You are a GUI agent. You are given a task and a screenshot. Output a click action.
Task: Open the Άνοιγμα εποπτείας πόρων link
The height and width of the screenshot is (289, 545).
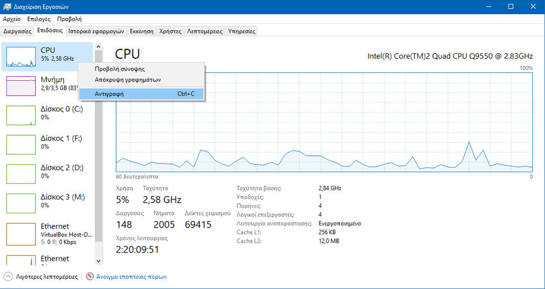(x=131, y=277)
